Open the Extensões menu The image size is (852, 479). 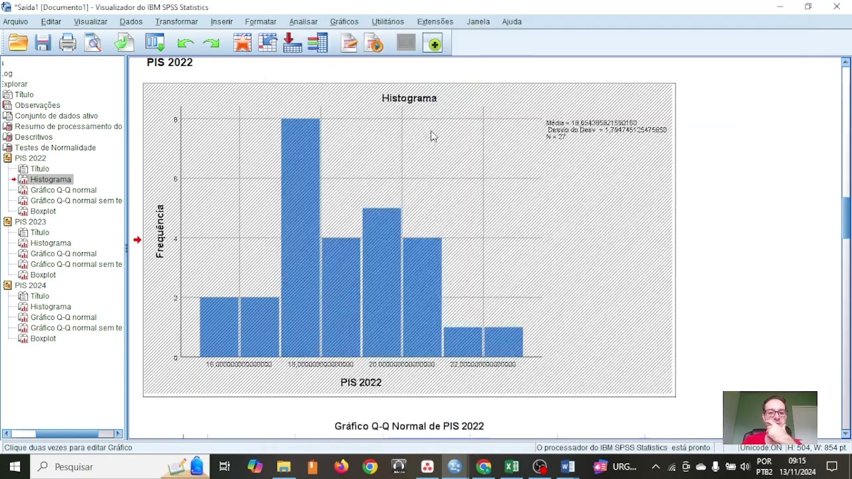435,22
